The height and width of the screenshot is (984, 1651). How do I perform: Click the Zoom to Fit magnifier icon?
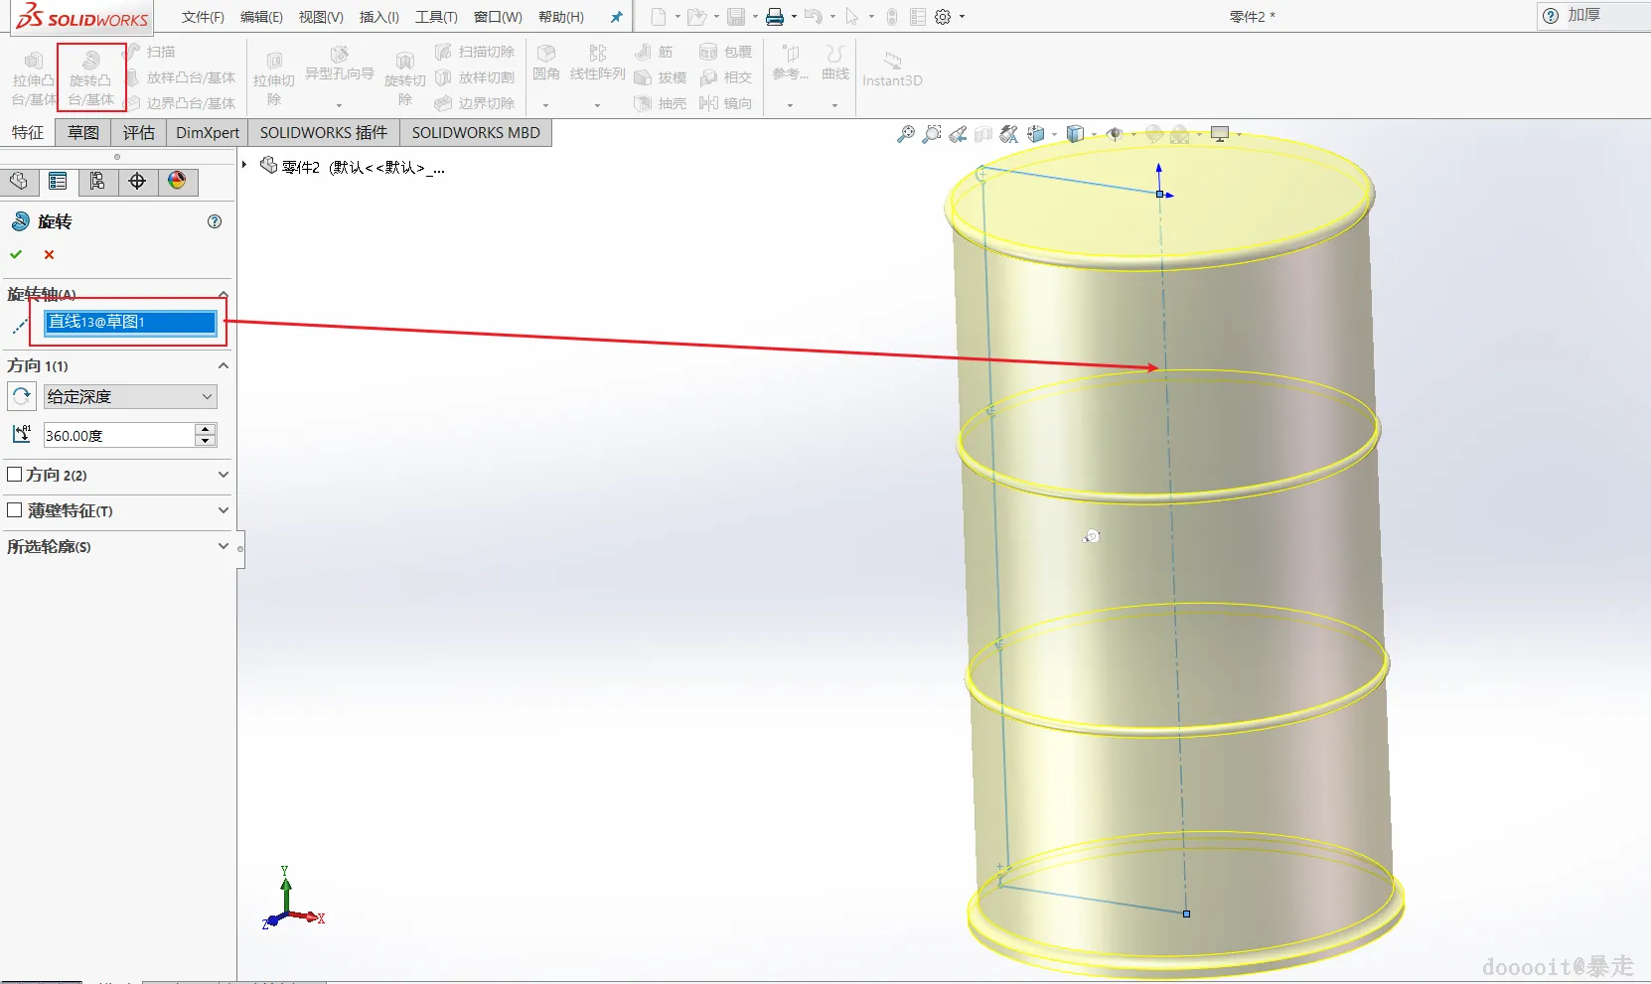click(905, 134)
